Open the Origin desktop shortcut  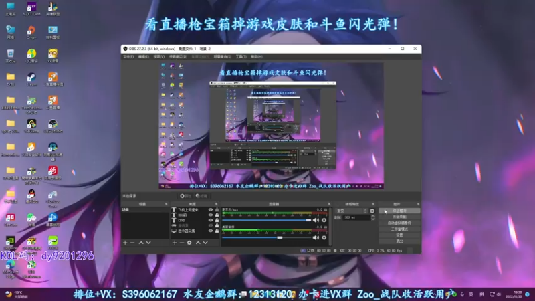(x=31, y=32)
